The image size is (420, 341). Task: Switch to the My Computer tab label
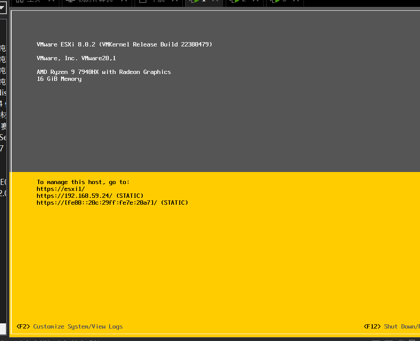point(97,1)
